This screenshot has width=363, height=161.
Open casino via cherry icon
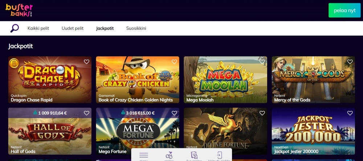(x=169, y=155)
